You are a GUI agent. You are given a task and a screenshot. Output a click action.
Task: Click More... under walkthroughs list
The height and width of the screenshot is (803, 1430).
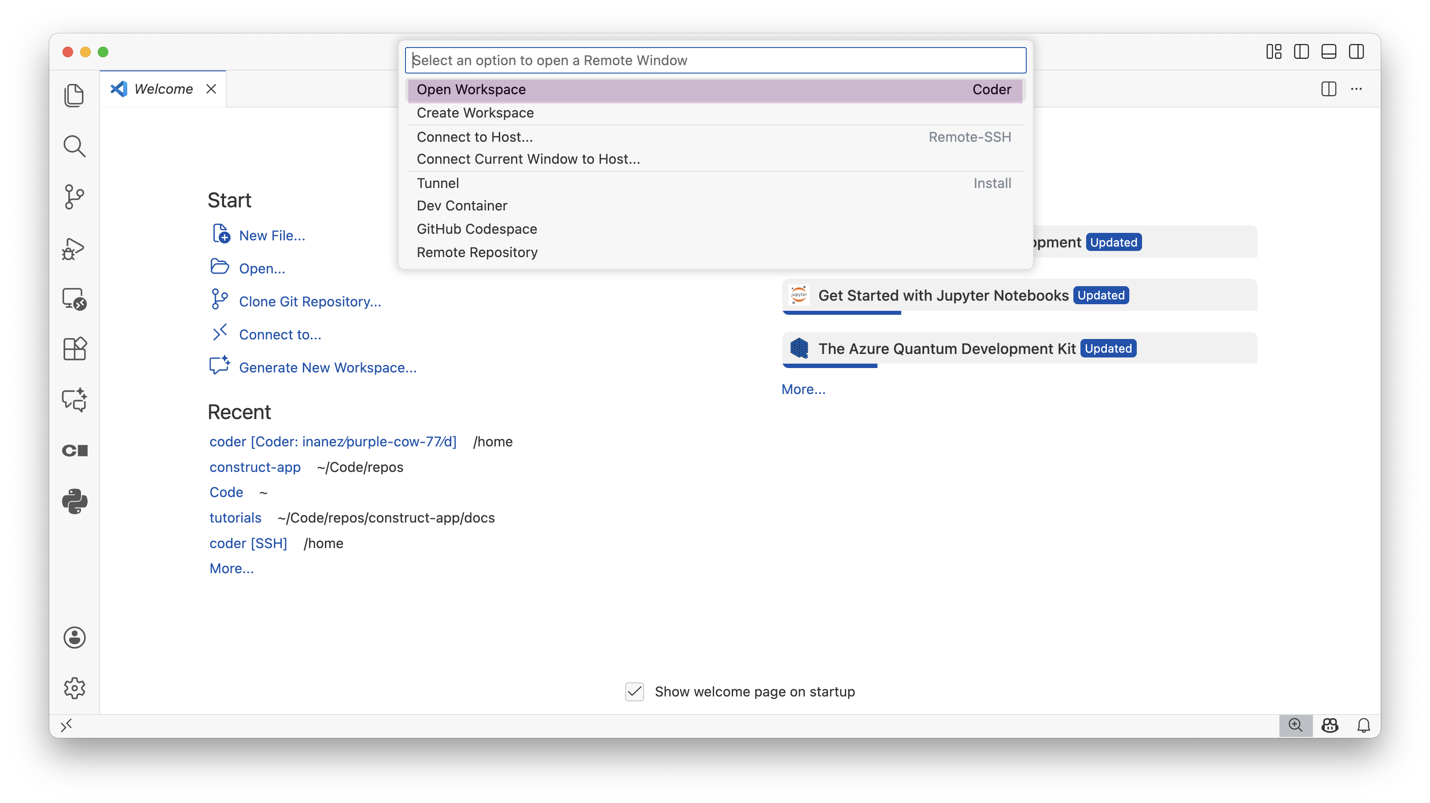pos(803,389)
